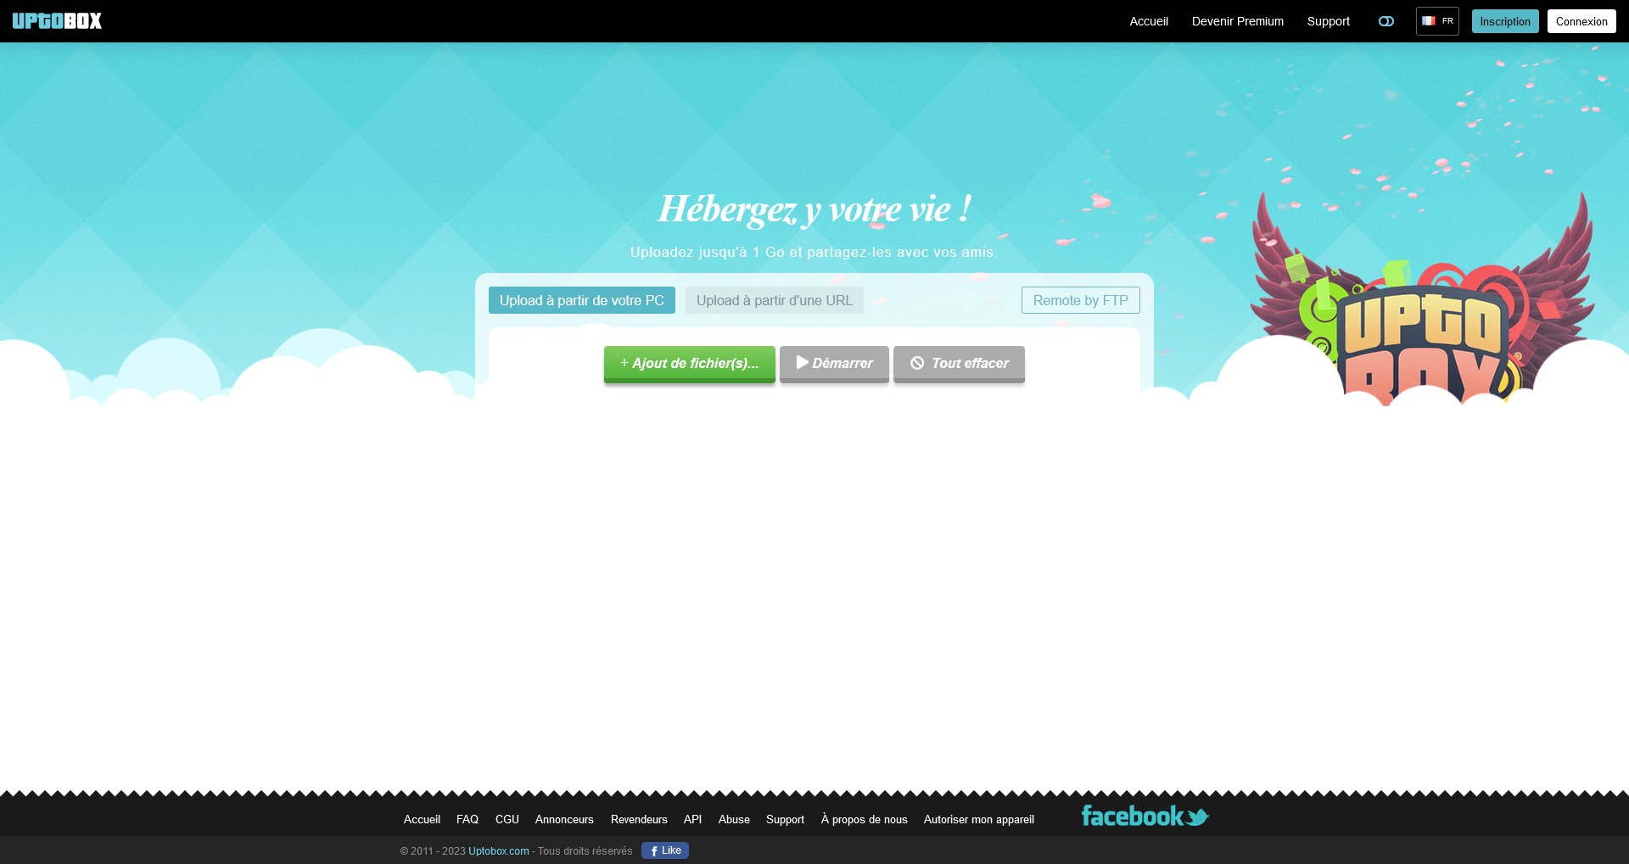Click the Inscription button

pos(1505,21)
